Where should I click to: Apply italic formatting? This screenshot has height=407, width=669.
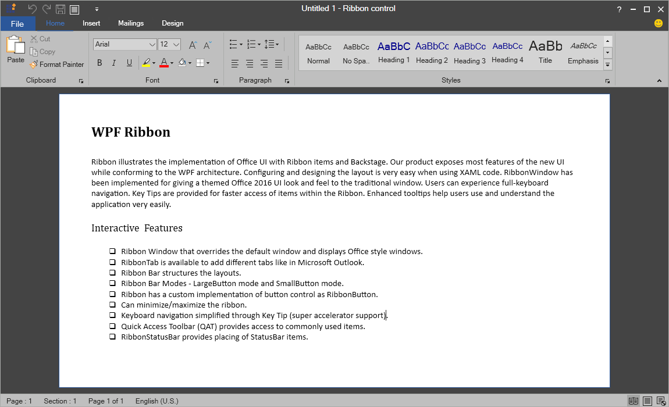[x=113, y=62]
